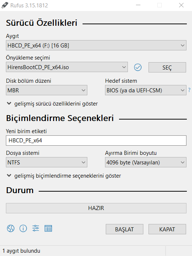192x256 pixels.
Task: Open the language globe icon
Action: pyautogui.click(x=11, y=228)
